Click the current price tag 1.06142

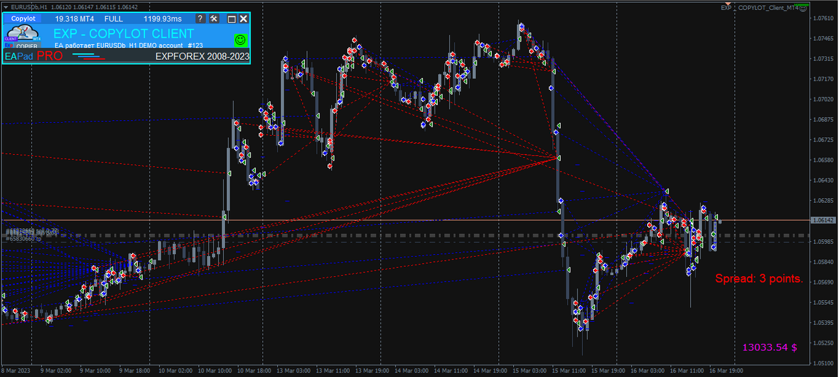click(x=823, y=221)
